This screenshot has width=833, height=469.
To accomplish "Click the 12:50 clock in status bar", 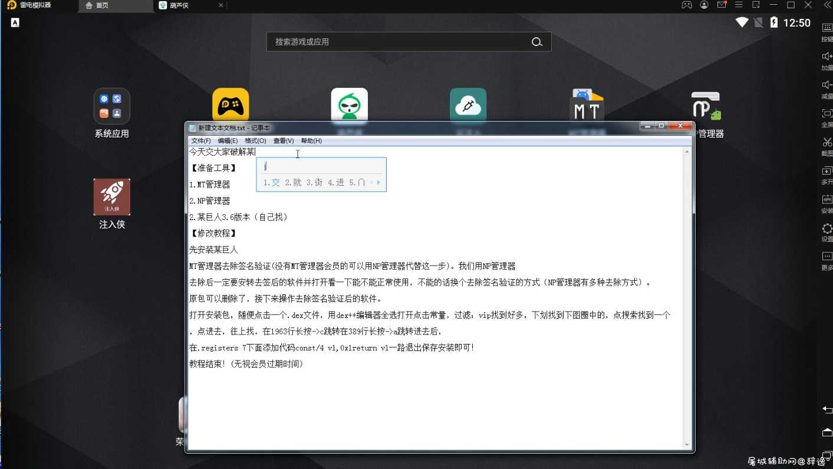I will 797,23.
